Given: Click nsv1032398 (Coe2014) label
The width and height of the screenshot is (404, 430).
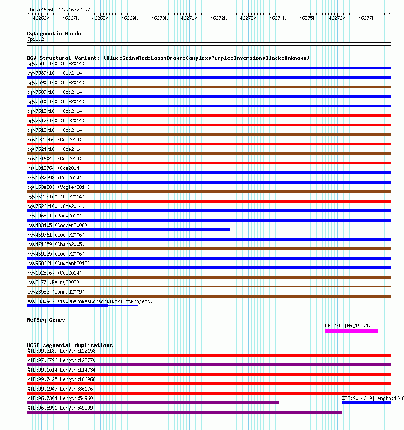Looking at the screenshot, I should [x=54, y=178].
